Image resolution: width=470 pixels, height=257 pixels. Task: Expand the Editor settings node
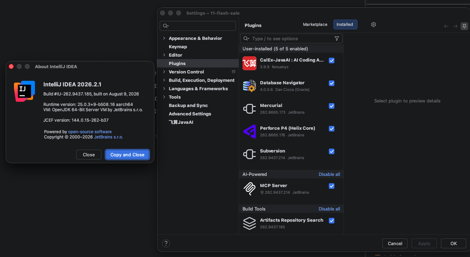pos(164,55)
